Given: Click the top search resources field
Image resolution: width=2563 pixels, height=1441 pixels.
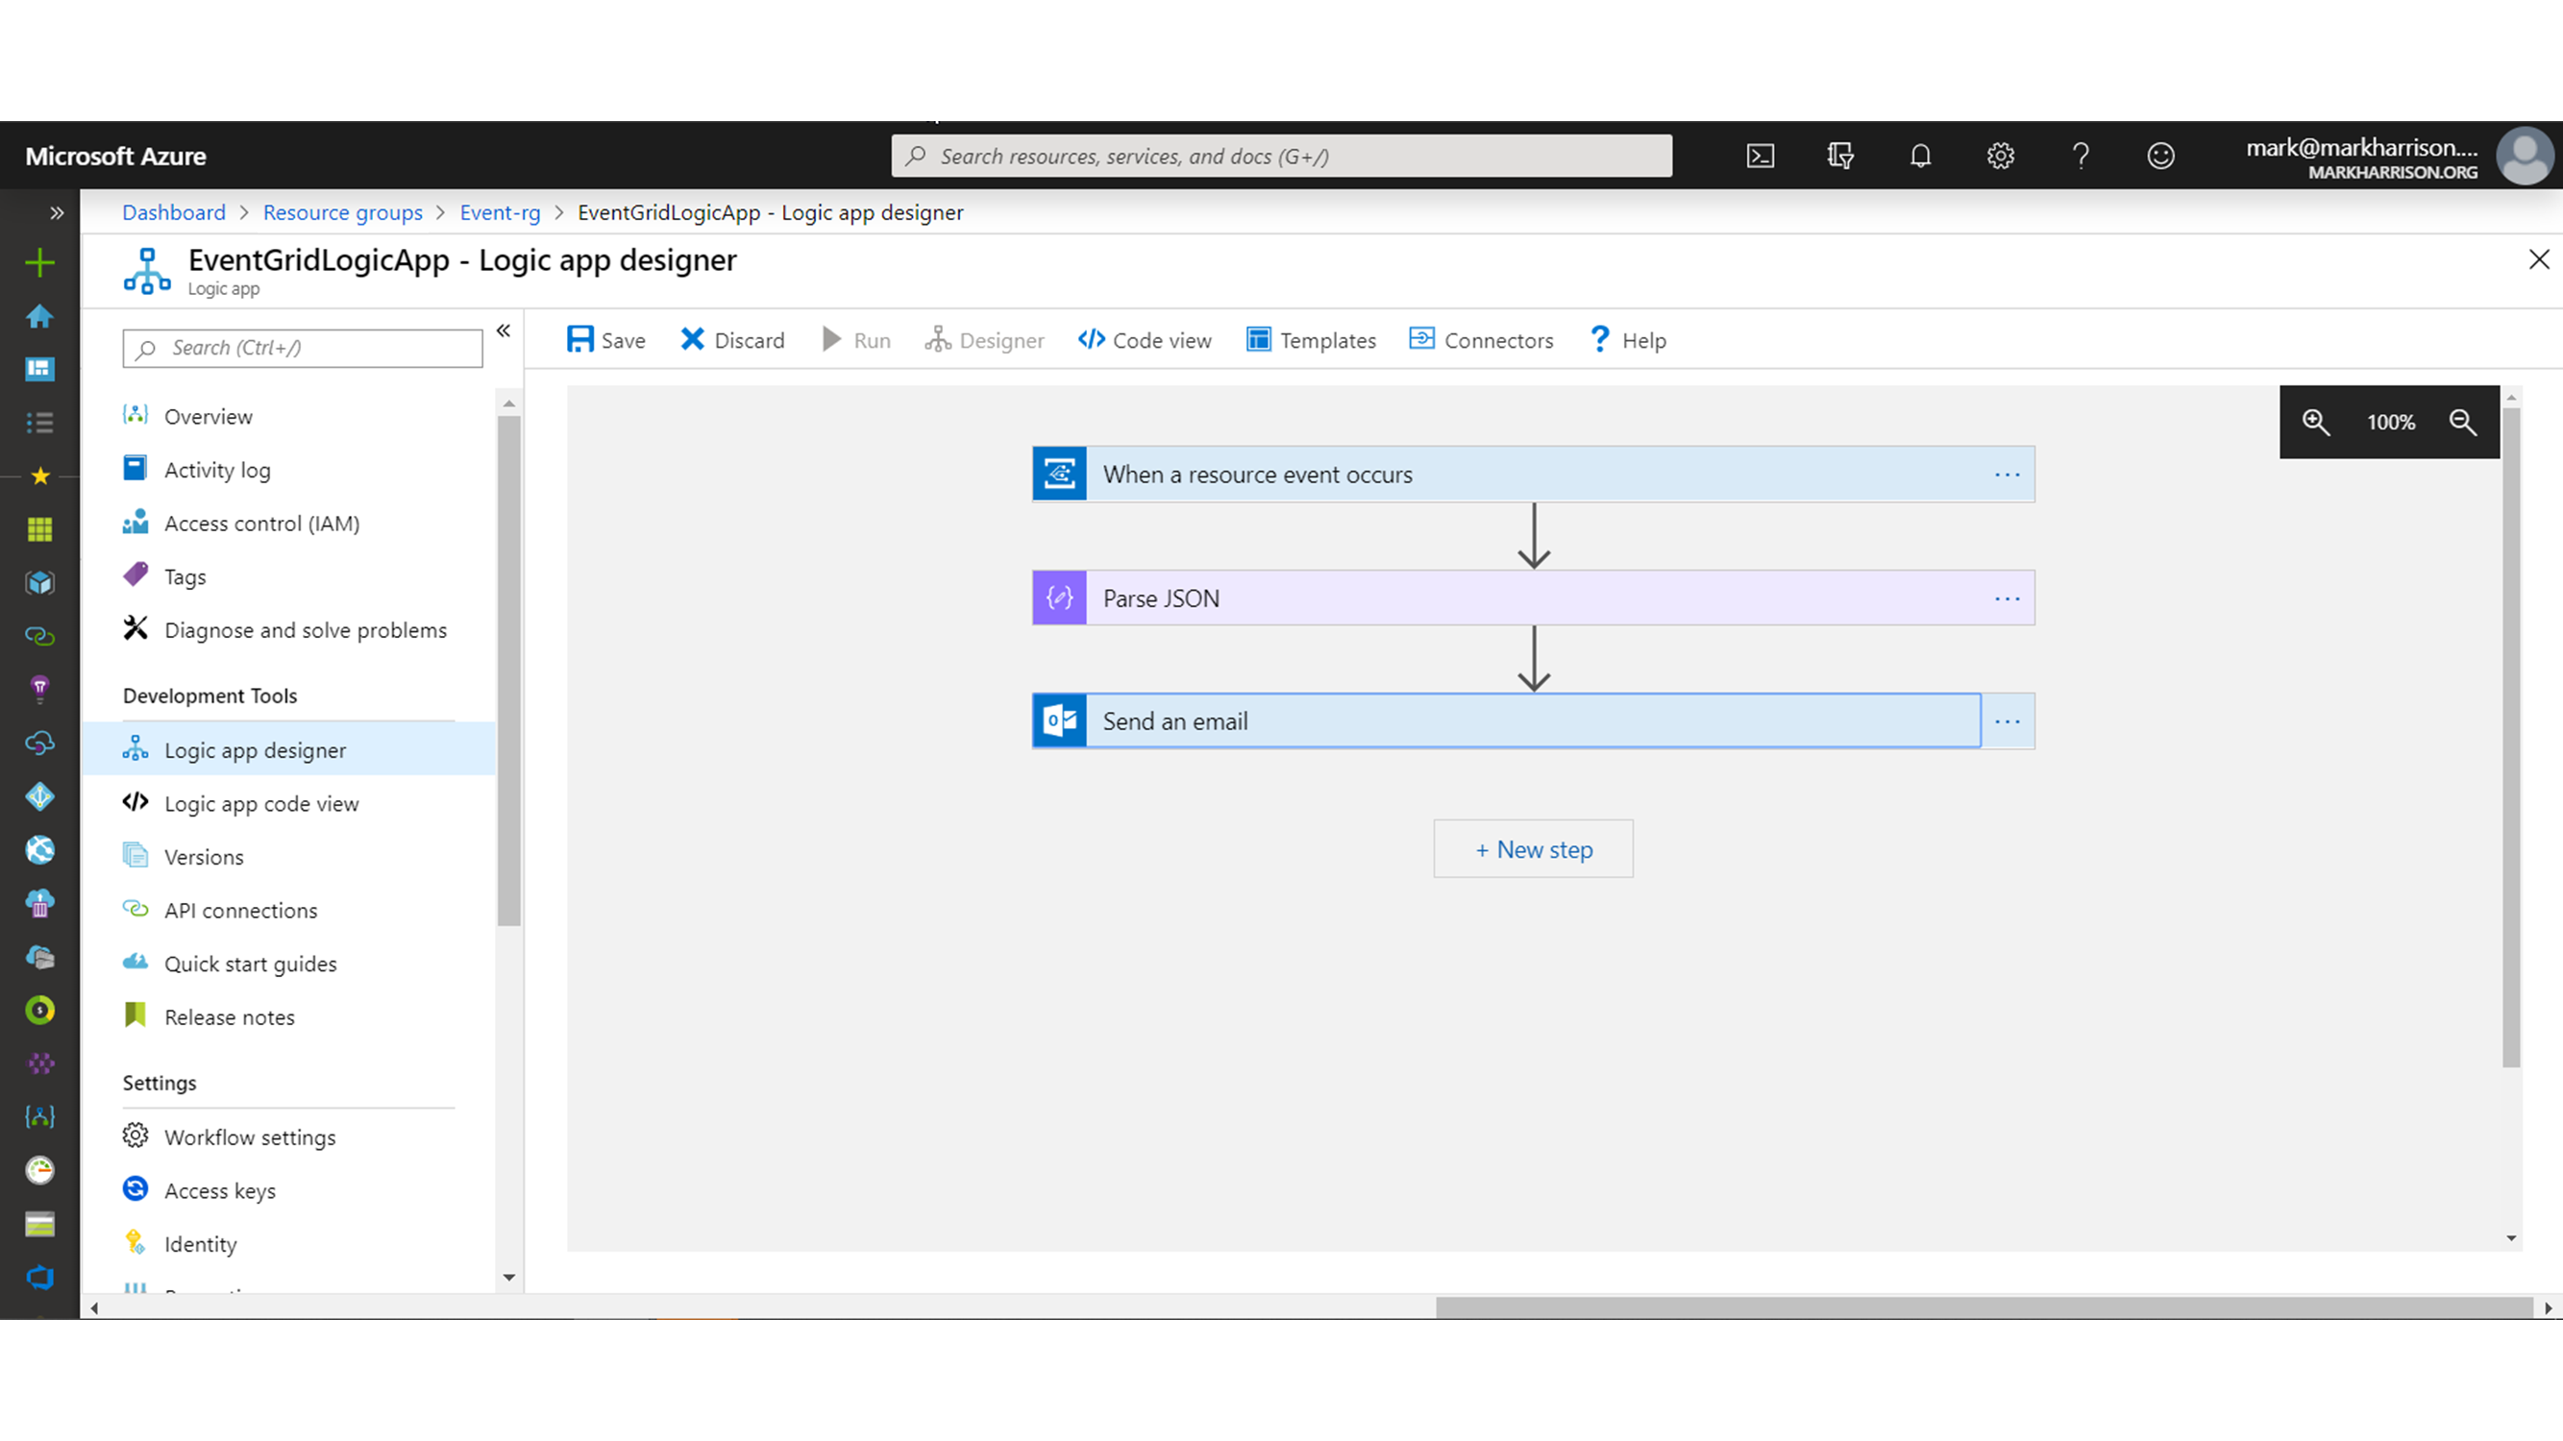Looking at the screenshot, I should (1284, 157).
